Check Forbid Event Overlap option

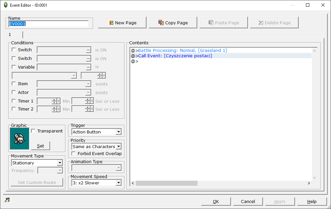coord(73,154)
